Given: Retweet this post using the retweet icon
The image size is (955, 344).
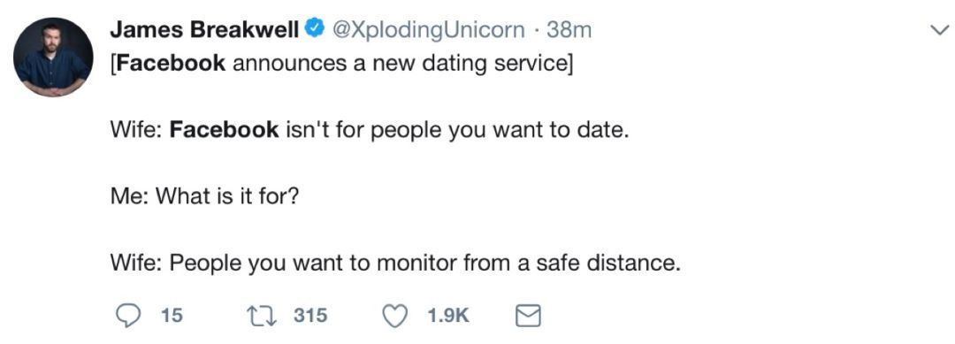Looking at the screenshot, I should pyautogui.click(x=262, y=316).
